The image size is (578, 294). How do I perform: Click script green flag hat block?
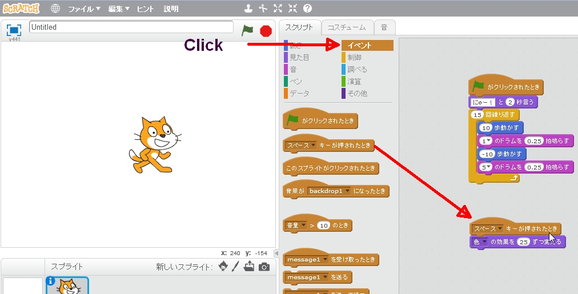click(506, 87)
